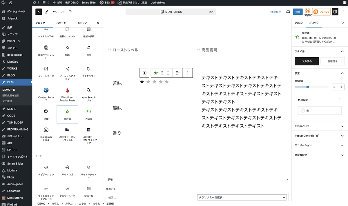The image size is (348, 206).
Task: Click the undo arrow in the top toolbar
Action: pyautogui.click(x=55, y=12)
